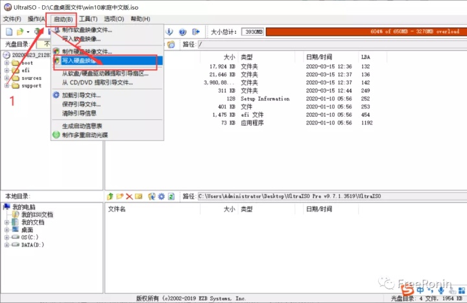Click the blue info icon in the toolbar
The image size is (467, 303).
[x=169, y=32]
